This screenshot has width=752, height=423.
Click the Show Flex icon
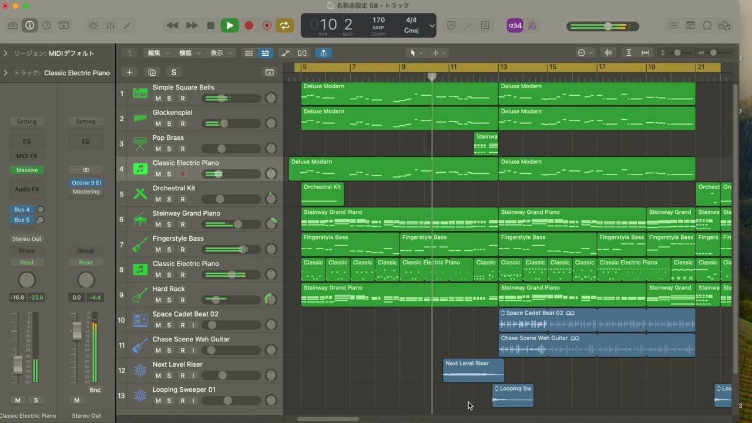pos(302,53)
